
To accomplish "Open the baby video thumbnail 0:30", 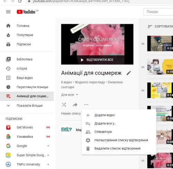I will point(160,67).
